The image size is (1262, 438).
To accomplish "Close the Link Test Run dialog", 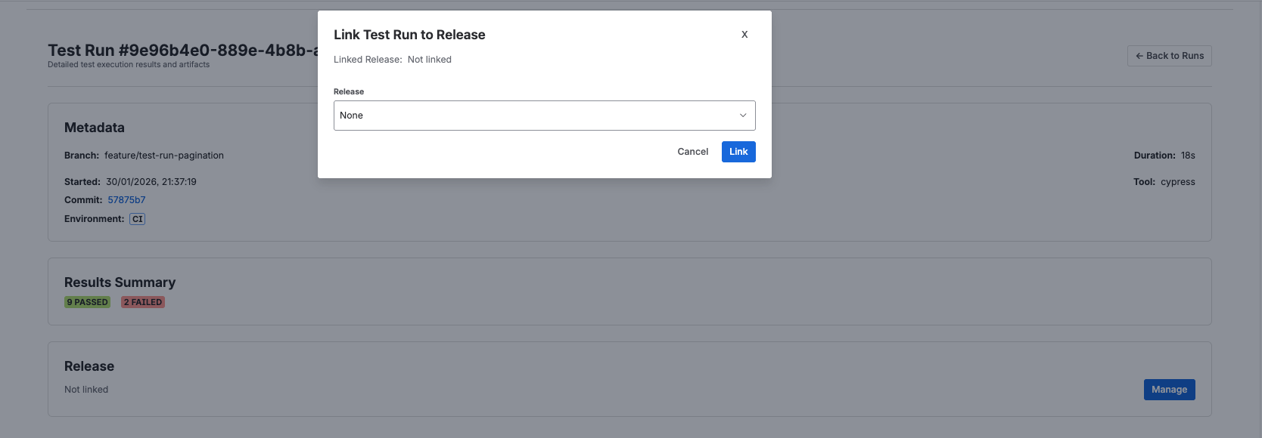I will 744,35.
